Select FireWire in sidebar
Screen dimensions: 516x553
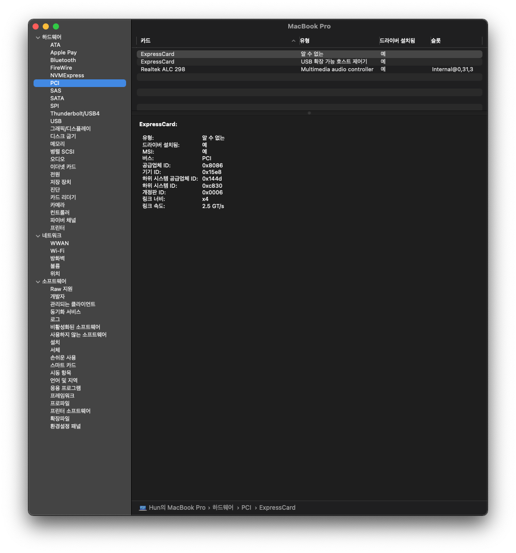pos(61,68)
